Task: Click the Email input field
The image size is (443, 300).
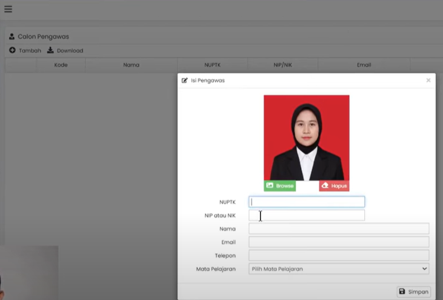Action: 339,242
